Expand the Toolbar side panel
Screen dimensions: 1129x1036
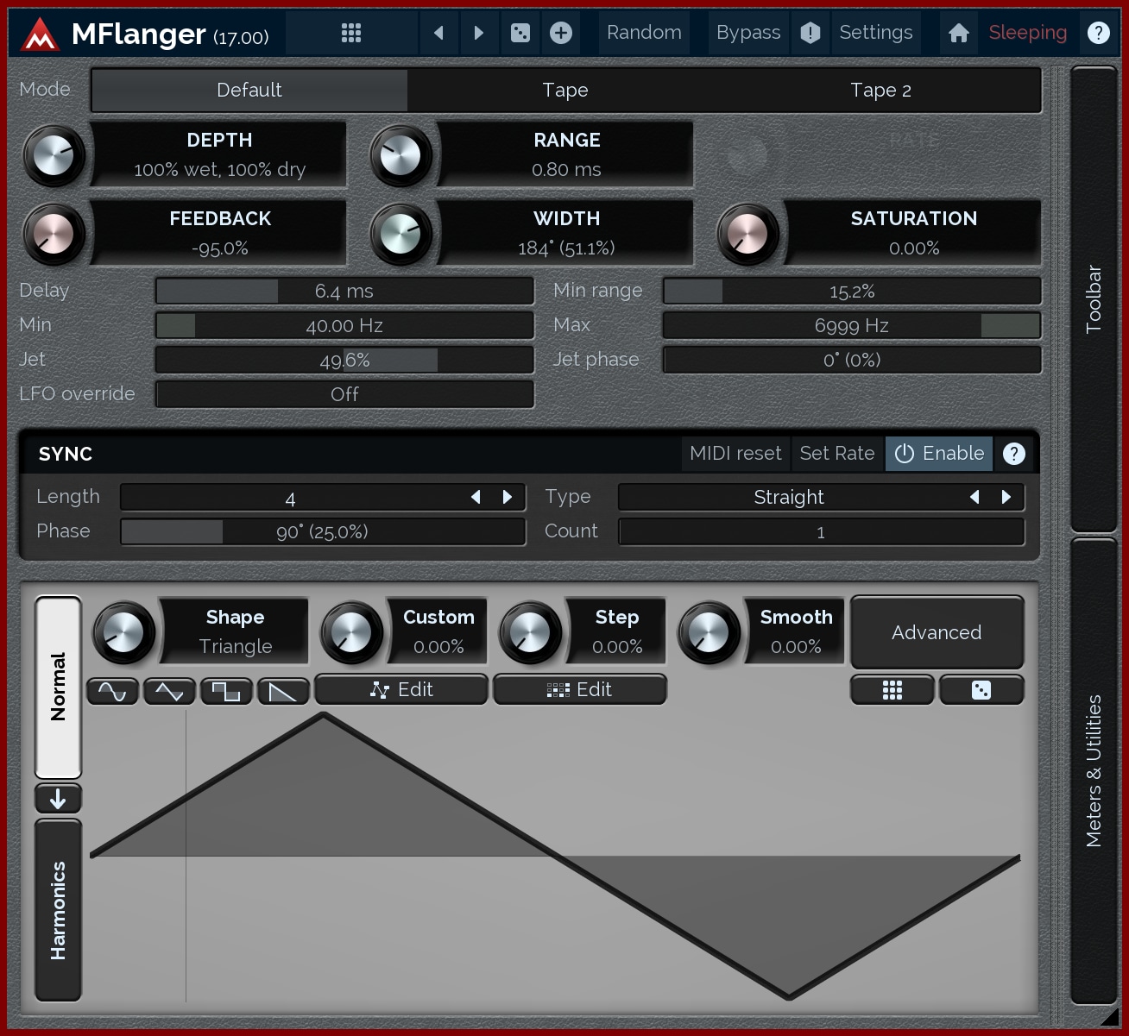point(1094,298)
